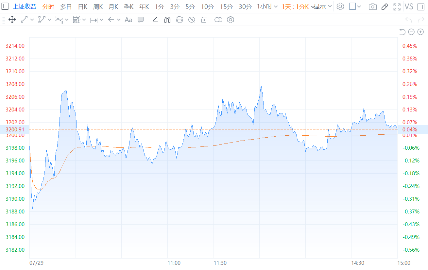Open chart settings gear in top bar
The image size is (428, 270).
coord(340,7)
